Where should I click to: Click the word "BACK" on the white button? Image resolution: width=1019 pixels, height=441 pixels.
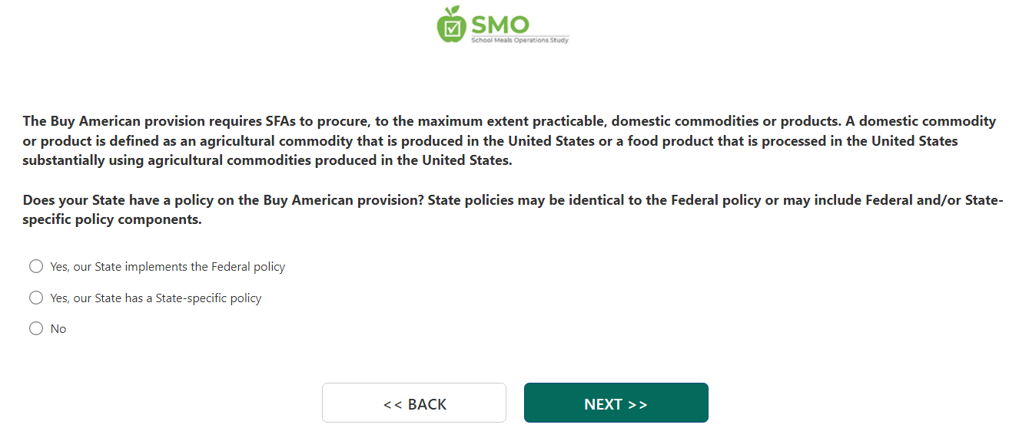point(427,404)
